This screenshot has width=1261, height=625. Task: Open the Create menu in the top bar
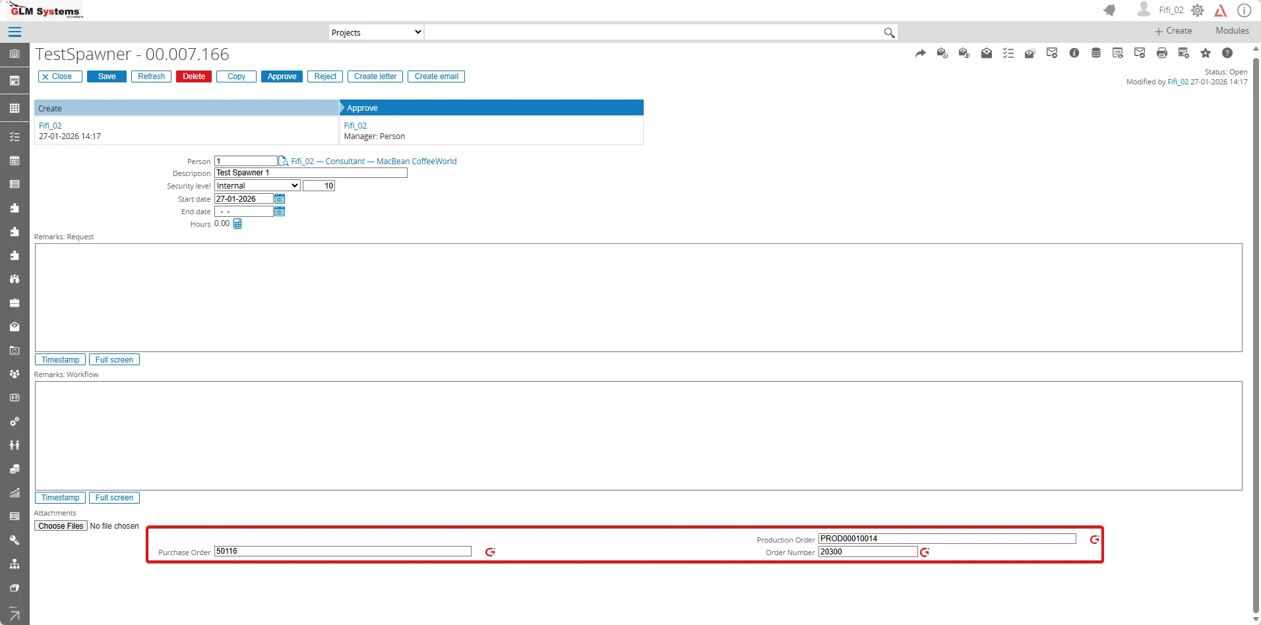click(1173, 31)
